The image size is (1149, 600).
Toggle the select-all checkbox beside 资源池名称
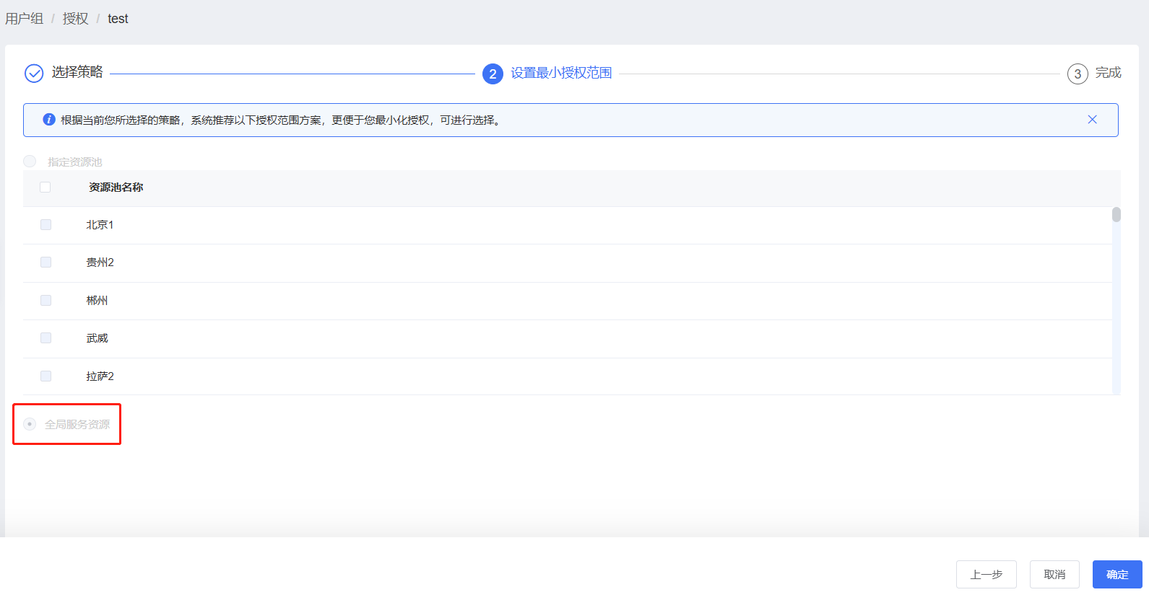(45, 187)
